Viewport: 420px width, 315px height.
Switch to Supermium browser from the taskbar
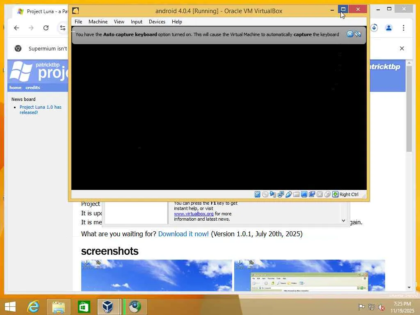135,307
